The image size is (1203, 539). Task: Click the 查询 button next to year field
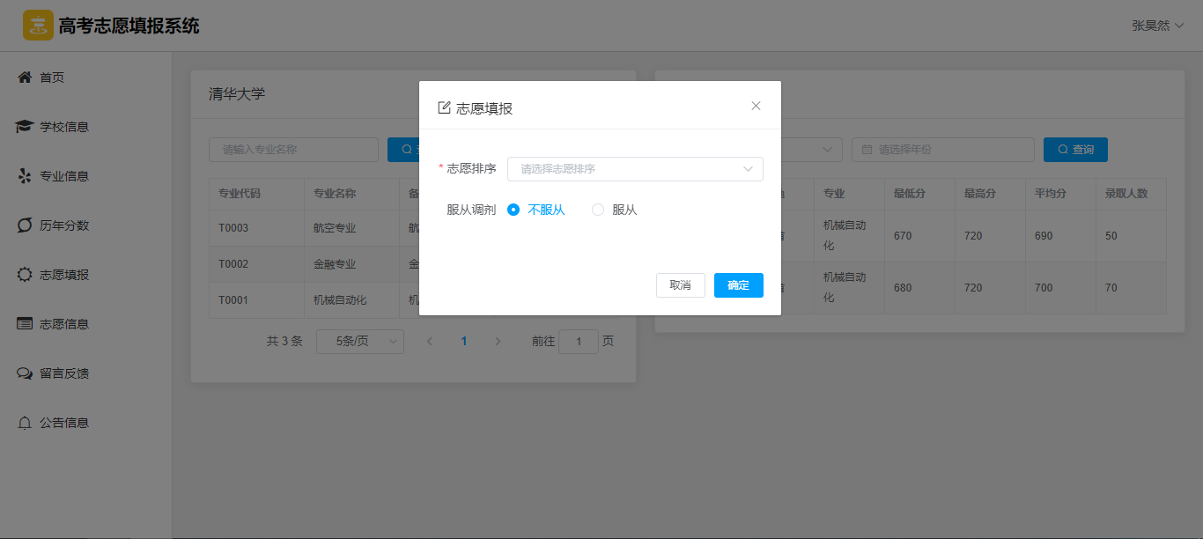point(1074,150)
